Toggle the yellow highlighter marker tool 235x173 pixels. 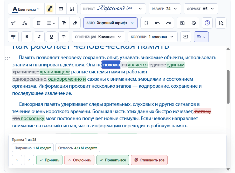click(50, 9)
